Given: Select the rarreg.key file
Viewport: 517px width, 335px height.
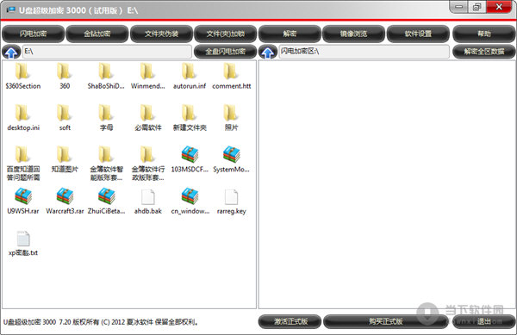Looking at the screenshot, I should pos(231,202).
